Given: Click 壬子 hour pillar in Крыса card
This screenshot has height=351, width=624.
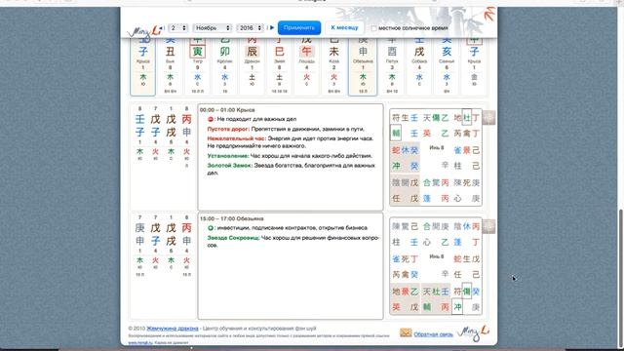Looking at the screenshot, I should 140,126.
